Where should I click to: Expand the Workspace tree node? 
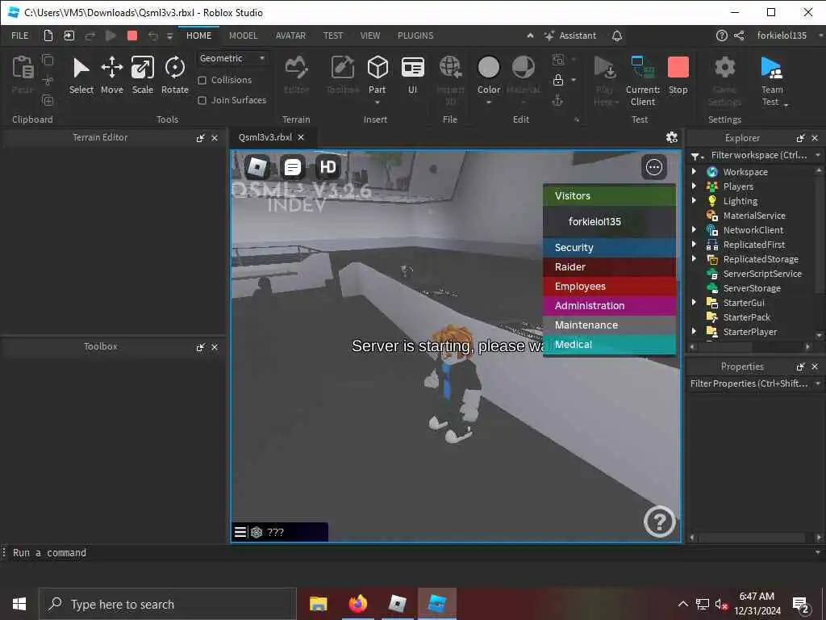pyautogui.click(x=694, y=171)
